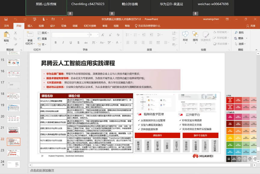Click the Undo arrow icon
The width and height of the screenshot is (260, 174).
click(15, 19)
